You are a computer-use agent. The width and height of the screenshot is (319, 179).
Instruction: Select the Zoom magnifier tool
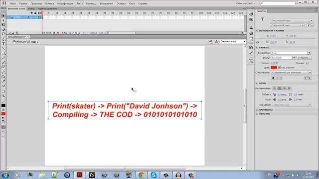3,95
